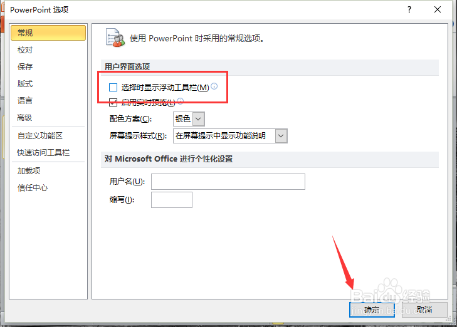Open the 常规 category
Viewport: 457px width, 327px height.
click(x=48, y=33)
